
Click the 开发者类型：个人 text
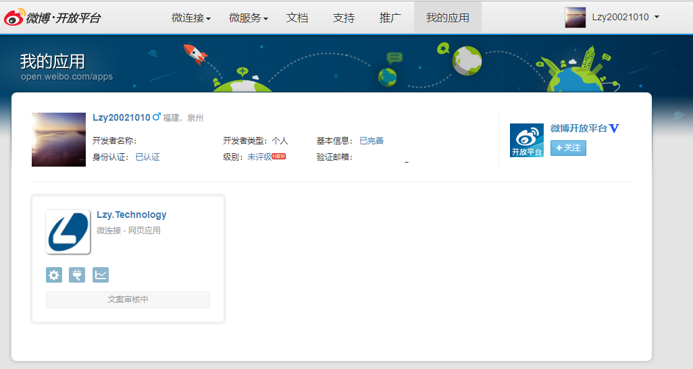tap(255, 141)
